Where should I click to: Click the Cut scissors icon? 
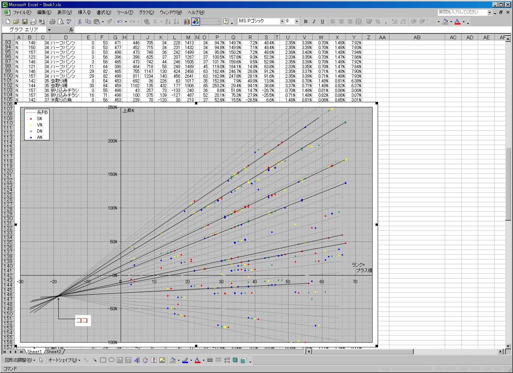click(x=80, y=22)
